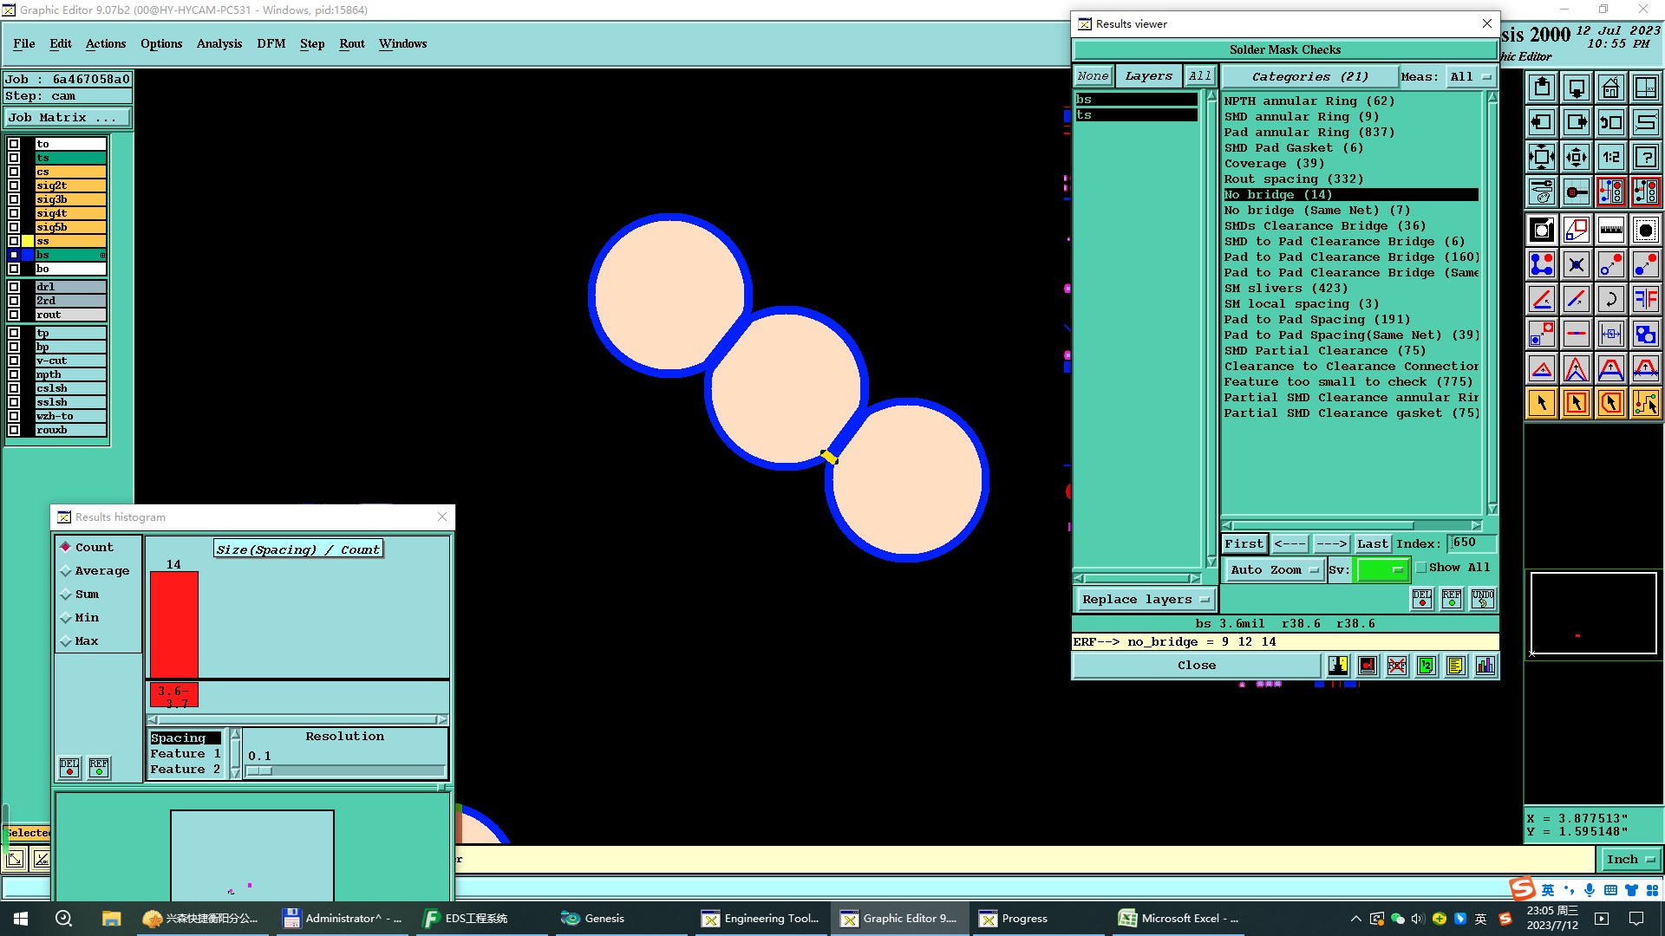Open Auto Zoom dropdown
Image resolution: width=1665 pixels, height=936 pixels.
click(1273, 569)
